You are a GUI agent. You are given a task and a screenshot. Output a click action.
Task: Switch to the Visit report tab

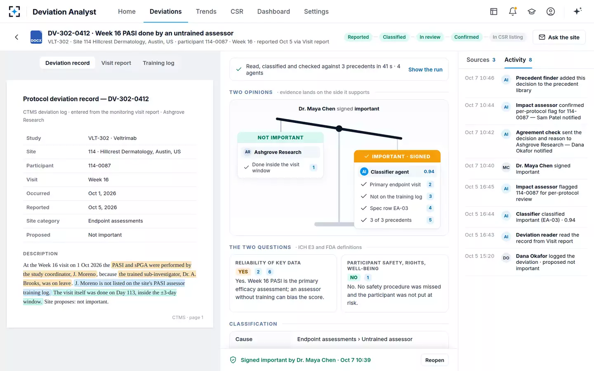pos(116,63)
